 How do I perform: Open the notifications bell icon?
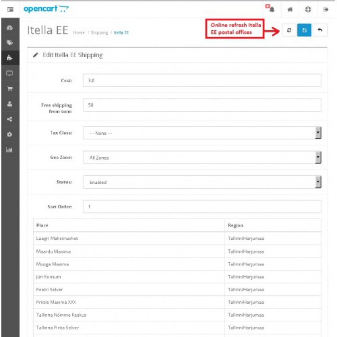point(271,9)
